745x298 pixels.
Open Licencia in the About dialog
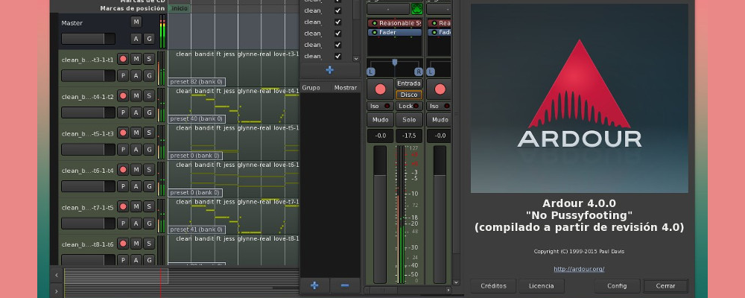coord(542,286)
